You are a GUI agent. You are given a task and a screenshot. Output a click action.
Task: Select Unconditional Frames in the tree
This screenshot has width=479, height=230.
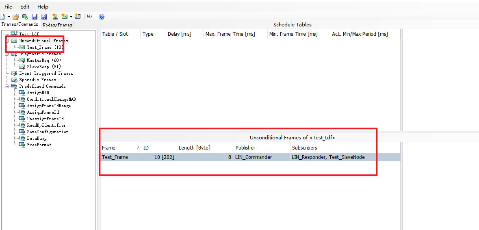(44, 41)
